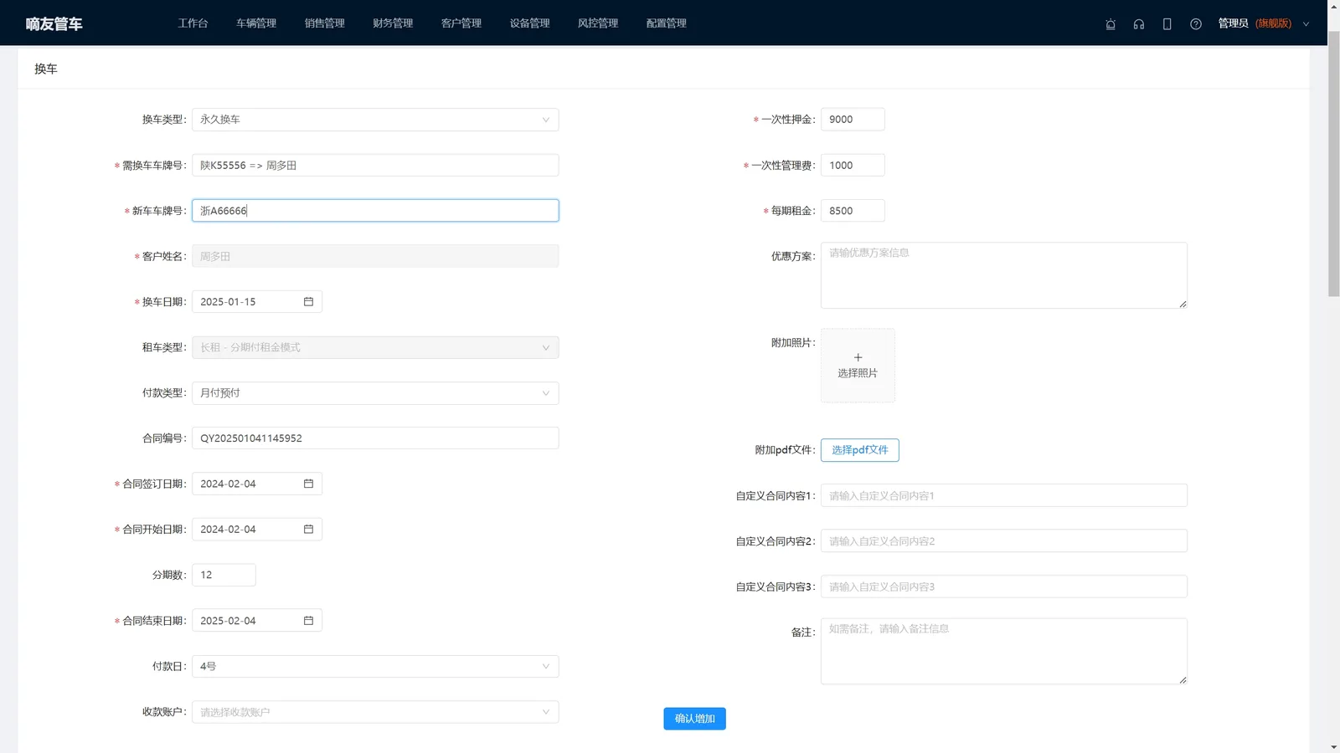
Task: Open the 付款日 dropdown
Action: point(375,666)
